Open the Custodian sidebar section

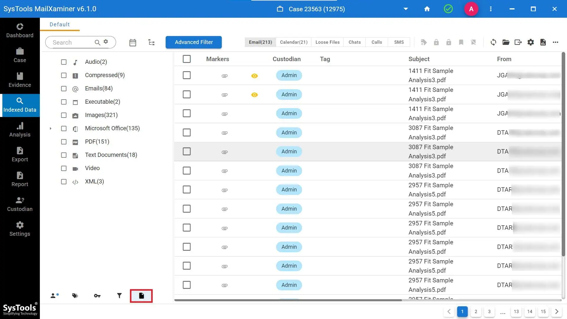click(20, 204)
